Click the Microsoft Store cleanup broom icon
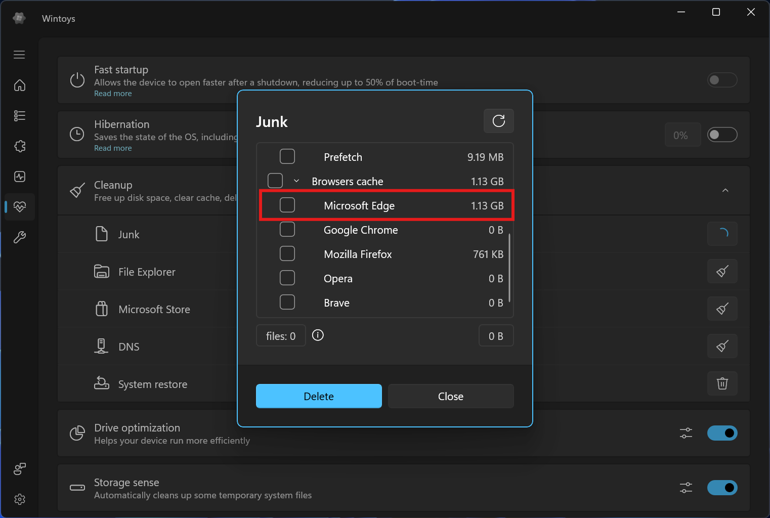Image resolution: width=770 pixels, height=518 pixels. coord(722,309)
